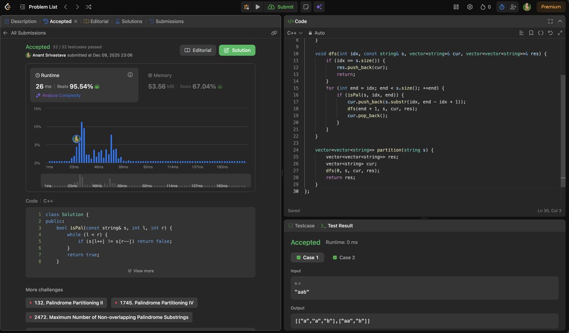Switch to the Testcase tab
Image resolution: width=569 pixels, height=333 pixels.
coord(301,226)
